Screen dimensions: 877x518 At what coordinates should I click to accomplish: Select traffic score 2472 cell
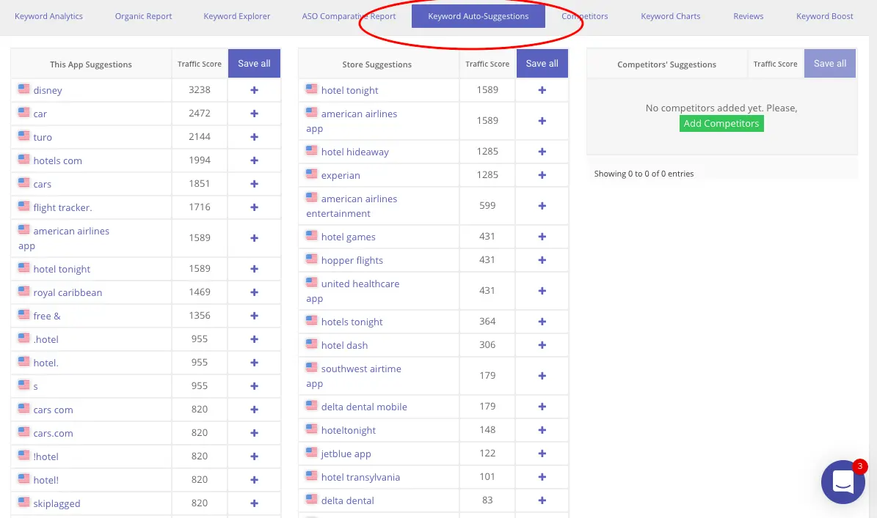[x=199, y=114]
